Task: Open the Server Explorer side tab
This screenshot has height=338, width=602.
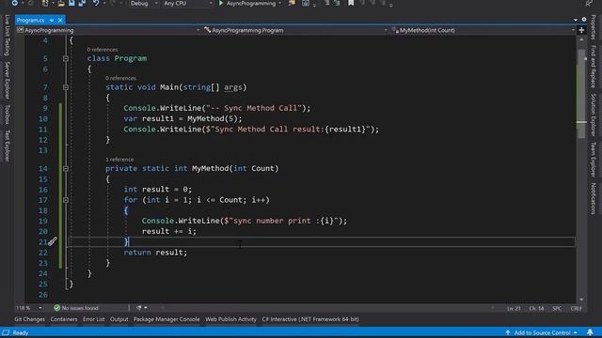Action: click(x=7, y=80)
